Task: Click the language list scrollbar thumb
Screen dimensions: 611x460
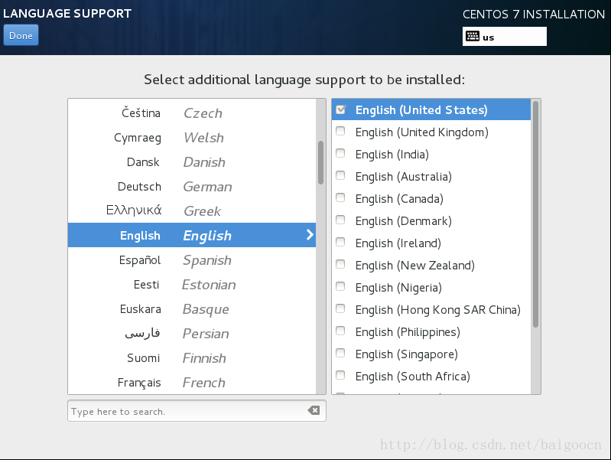Action: pyautogui.click(x=320, y=162)
